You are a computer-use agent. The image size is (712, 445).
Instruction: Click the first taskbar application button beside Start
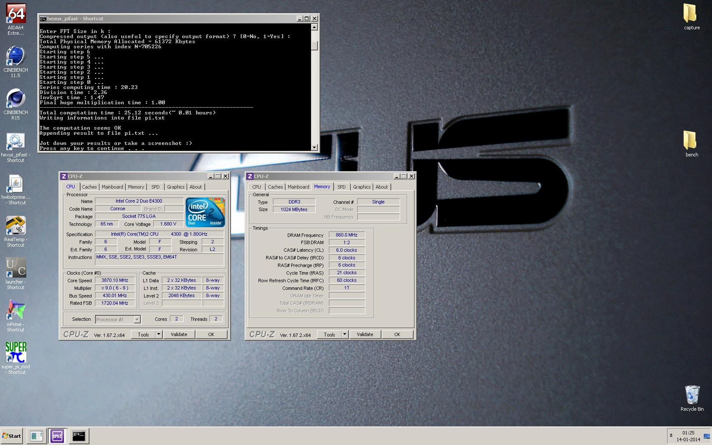click(x=36, y=436)
